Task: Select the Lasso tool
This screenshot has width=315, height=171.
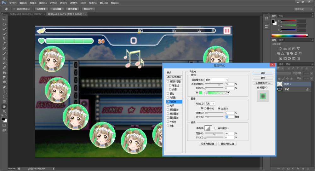Action: coord(4,29)
